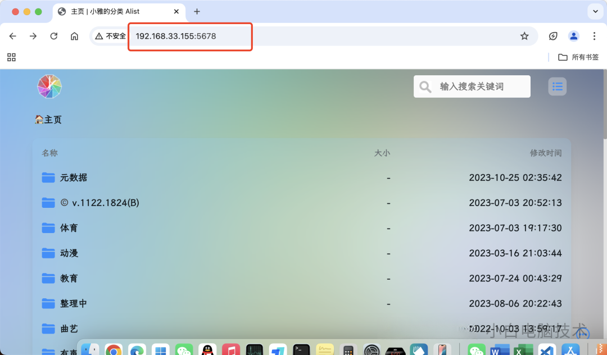Open the 体育 folder
The height and width of the screenshot is (355, 607).
click(x=69, y=227)
